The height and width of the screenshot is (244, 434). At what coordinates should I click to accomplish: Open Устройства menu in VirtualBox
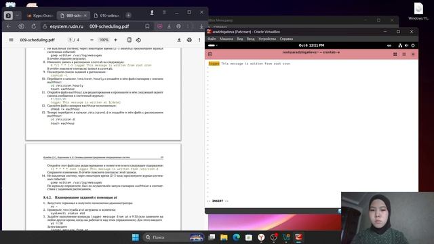[x=267, y=39]
